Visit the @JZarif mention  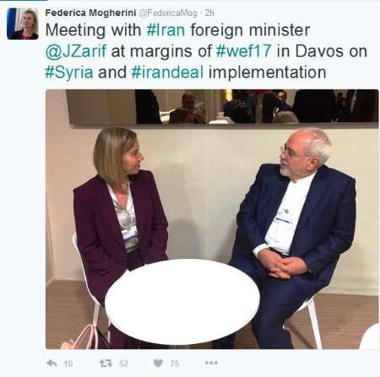click(76, 51)
